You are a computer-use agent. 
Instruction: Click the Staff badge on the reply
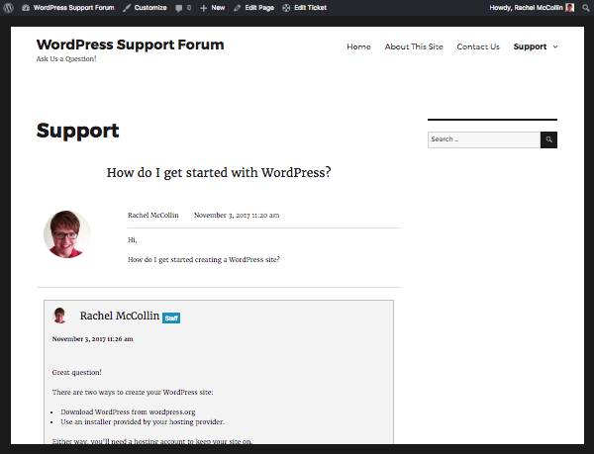click(x=171, y=318)
